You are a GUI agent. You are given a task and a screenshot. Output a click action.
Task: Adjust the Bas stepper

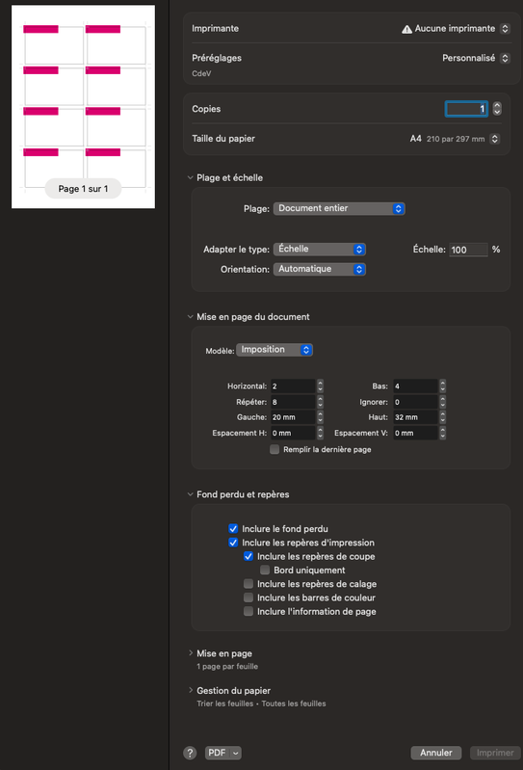[442, 386]
